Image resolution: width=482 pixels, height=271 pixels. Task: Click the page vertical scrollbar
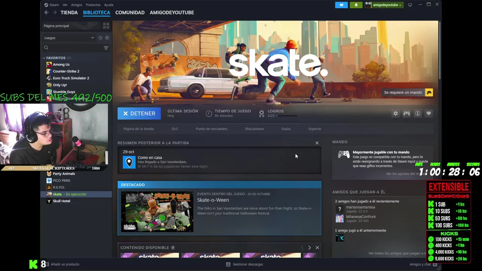(x=439, y=50)
